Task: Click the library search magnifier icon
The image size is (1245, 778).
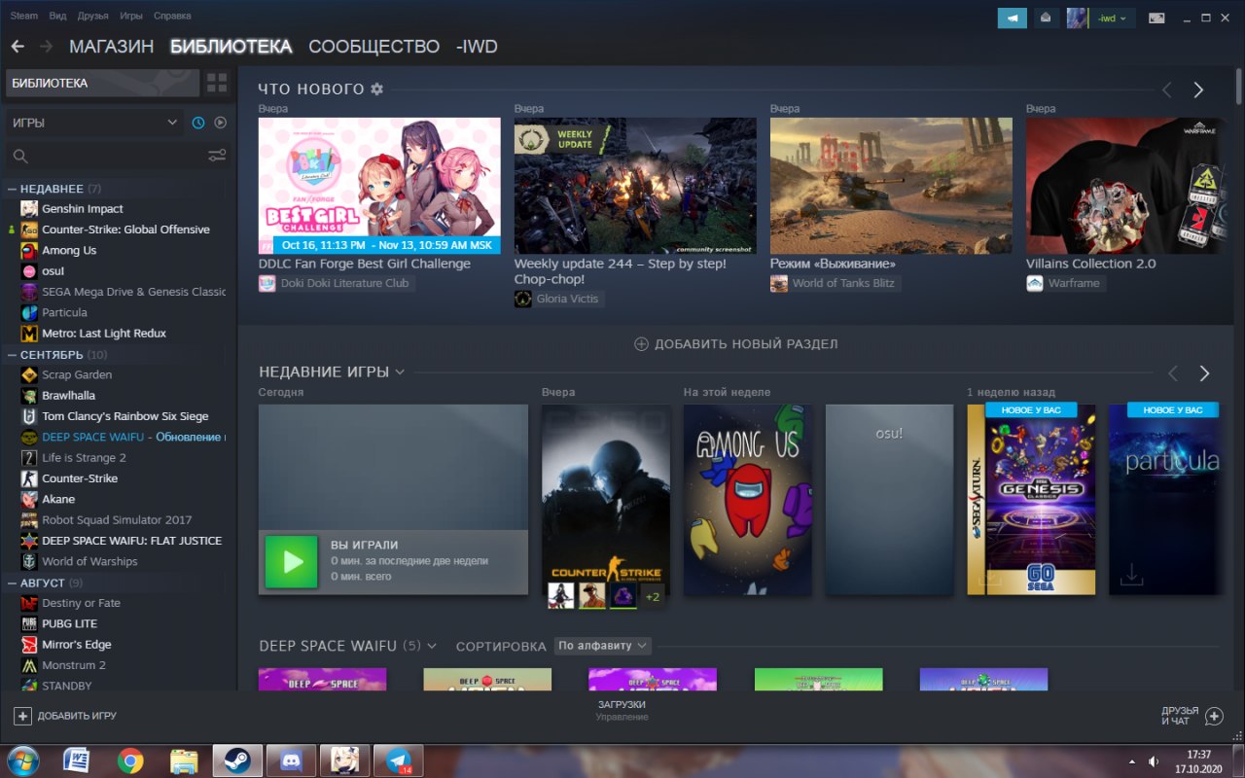Action: 20,156
